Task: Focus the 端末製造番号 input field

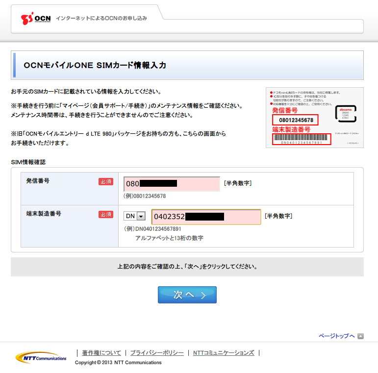Action: [206, 217]
